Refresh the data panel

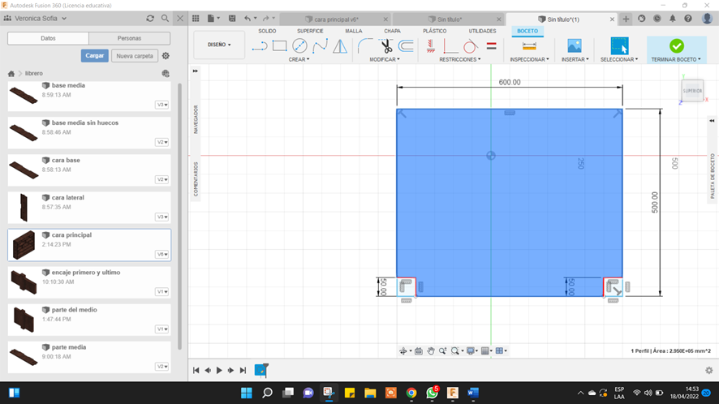coord(150,19)
